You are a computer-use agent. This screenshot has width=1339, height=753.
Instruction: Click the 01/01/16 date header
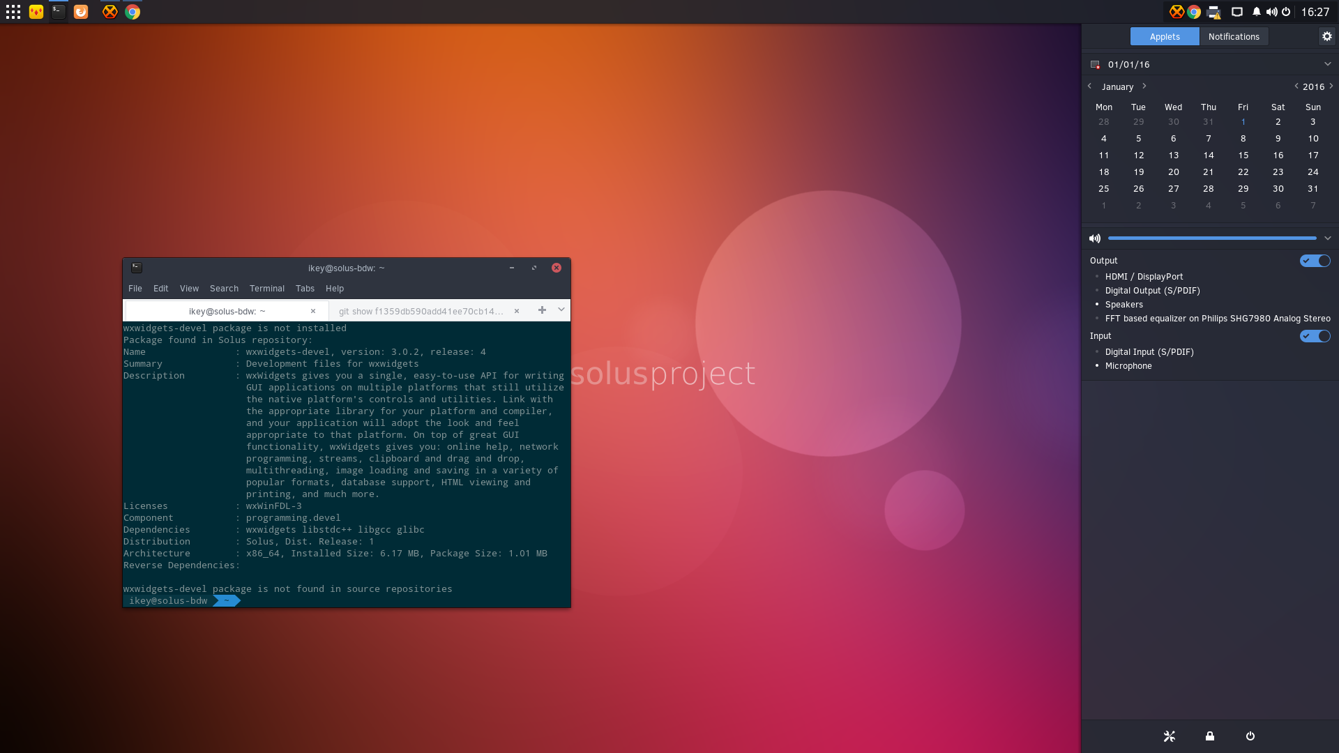1128,64
